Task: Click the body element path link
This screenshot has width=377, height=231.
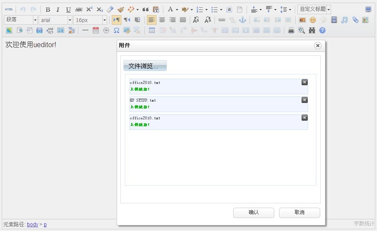Action: (32, 224)
